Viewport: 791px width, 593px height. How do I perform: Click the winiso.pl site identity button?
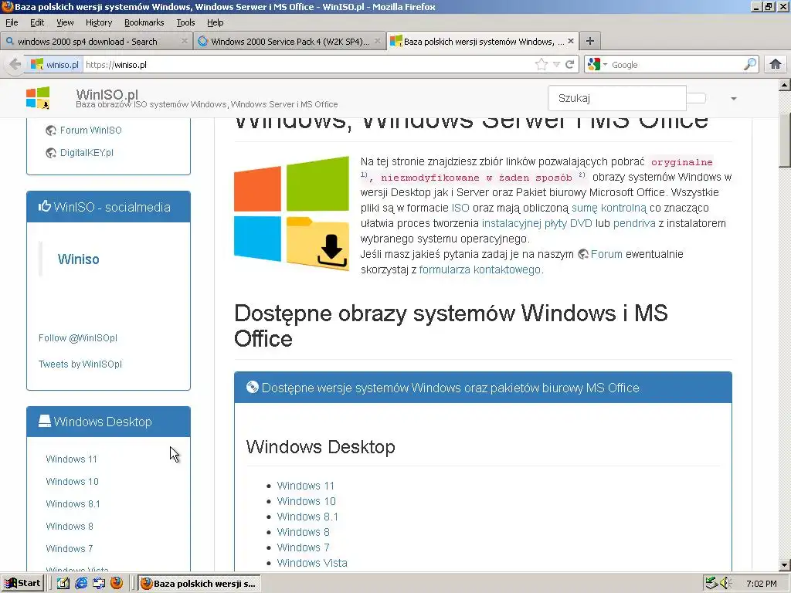(55, 65)
